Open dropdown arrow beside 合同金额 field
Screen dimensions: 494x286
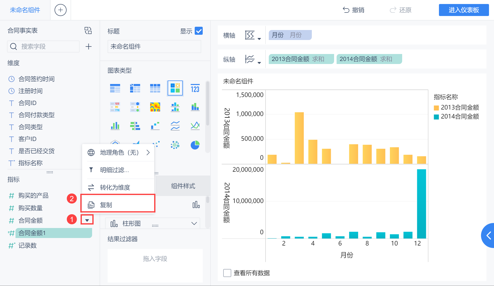click(87, 220)
